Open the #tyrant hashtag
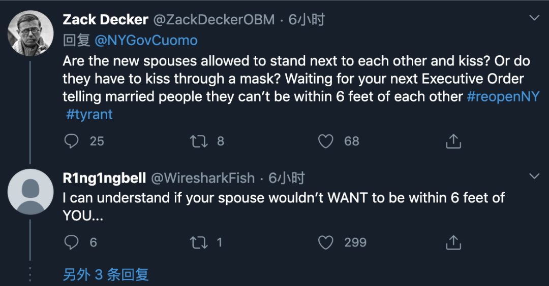This screenshot has width=549, height=286. tap(89, 114)
